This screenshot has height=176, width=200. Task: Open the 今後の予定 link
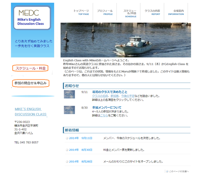(128, 96)
